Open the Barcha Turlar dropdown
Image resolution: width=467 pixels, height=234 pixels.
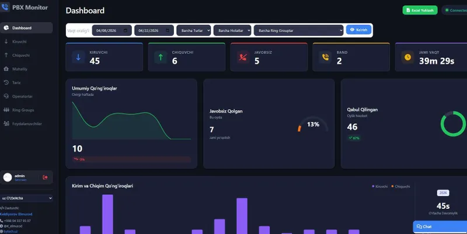coord(194,30)
